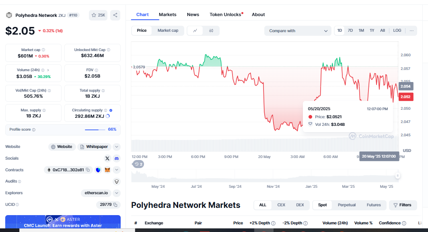Image resolution: width=428 pixels, height=232 pixels.
Task: Click Vol/Mkt Cap (24h) info icon
Action: click(x=49, y=90)
